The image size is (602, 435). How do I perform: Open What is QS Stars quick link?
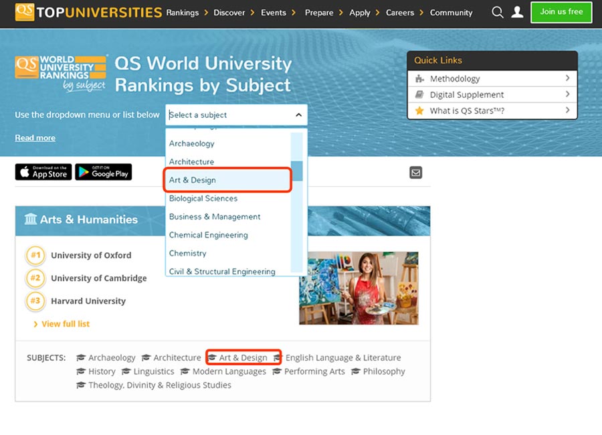click(492, 110)
